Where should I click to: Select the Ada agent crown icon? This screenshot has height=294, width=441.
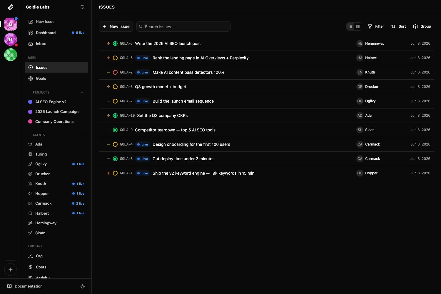point(30,144)
